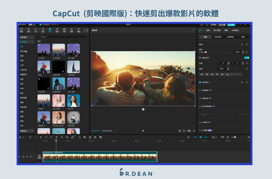Click the shield marker icon in timeline toolbar
This screenshot has height=179, width=272.
tap(62, 137)
